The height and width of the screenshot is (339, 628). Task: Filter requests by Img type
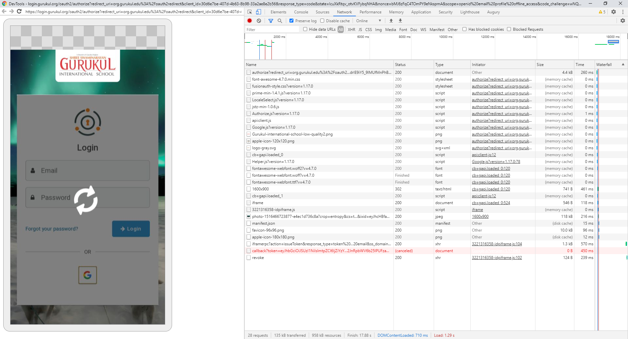(x=378, y=29)
